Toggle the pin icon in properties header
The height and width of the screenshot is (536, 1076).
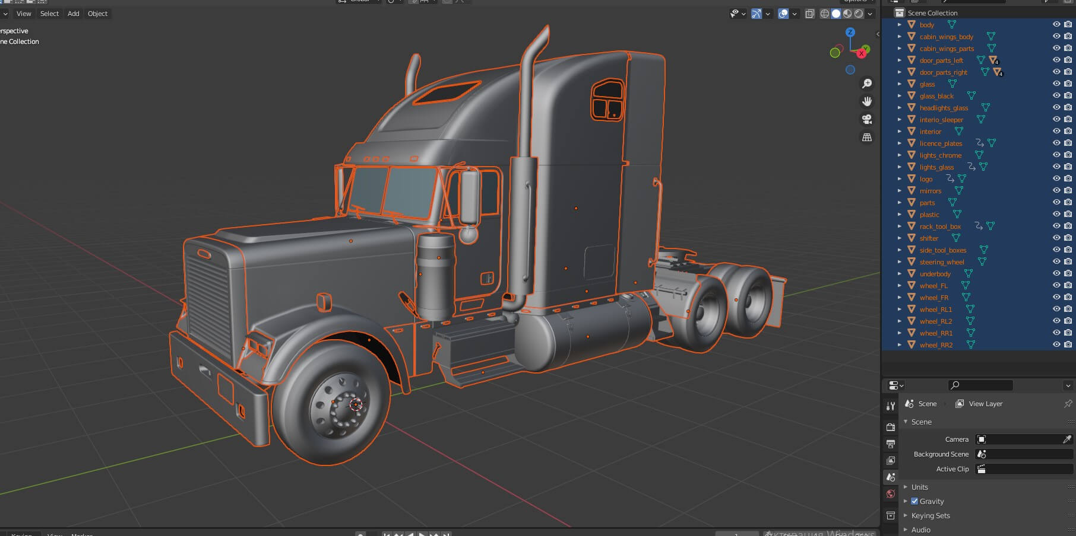[1068, 404]
